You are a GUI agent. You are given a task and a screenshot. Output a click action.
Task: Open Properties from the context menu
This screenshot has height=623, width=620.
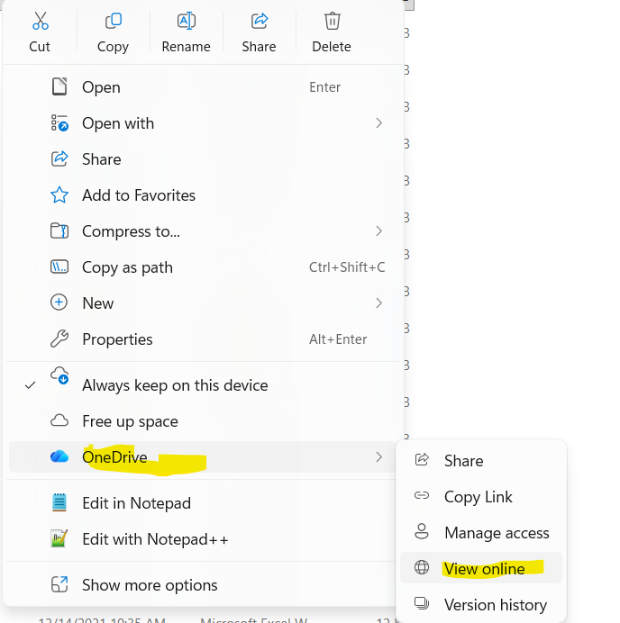tap(203, 339)
